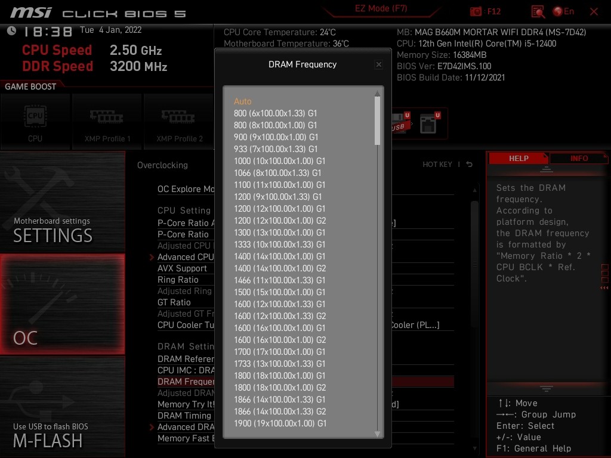Select the CPU Cooler Tuning setting

pyautogui.click(x=186, y=325)
